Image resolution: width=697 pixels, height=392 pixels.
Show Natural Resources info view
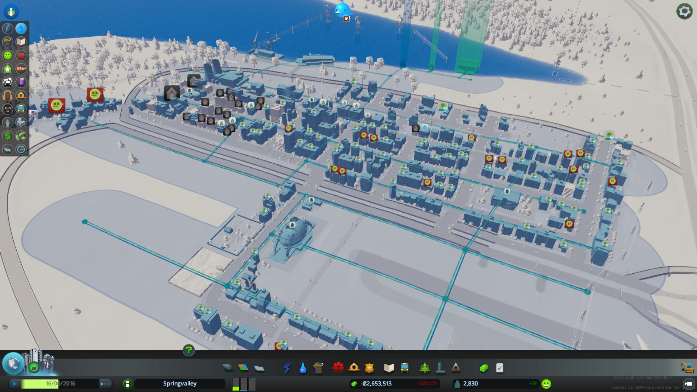pyautogui.click(x=21, y=136)
